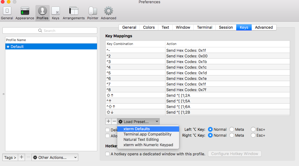Set Right Option Key to Esc+
The image size is (299, 166).
tap(253, 135)
